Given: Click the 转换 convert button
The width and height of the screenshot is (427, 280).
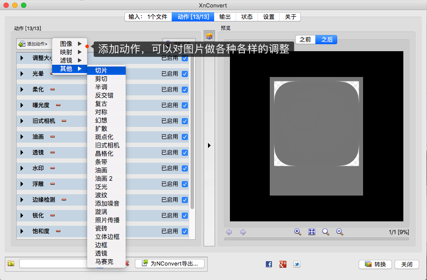Looking at the screenshot, I should click(x=375, y=264).
